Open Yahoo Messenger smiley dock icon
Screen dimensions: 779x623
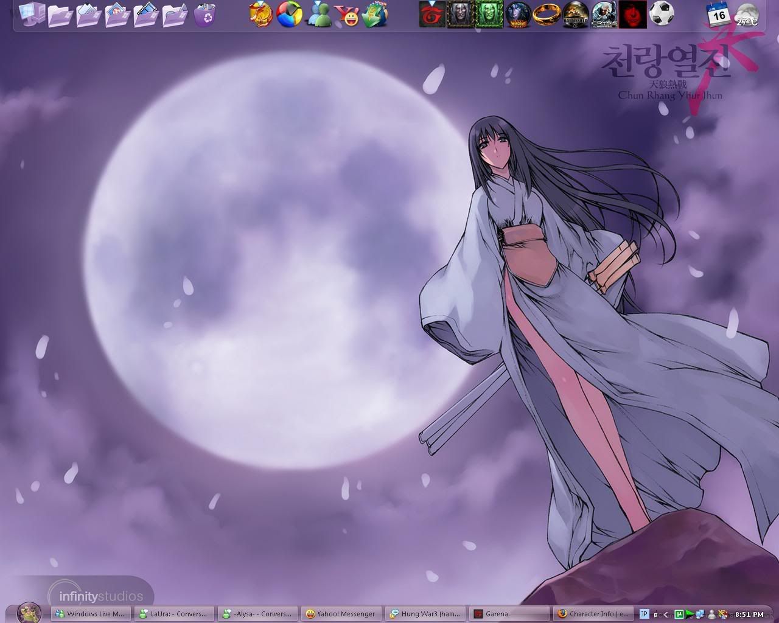[x=347, y=15]
